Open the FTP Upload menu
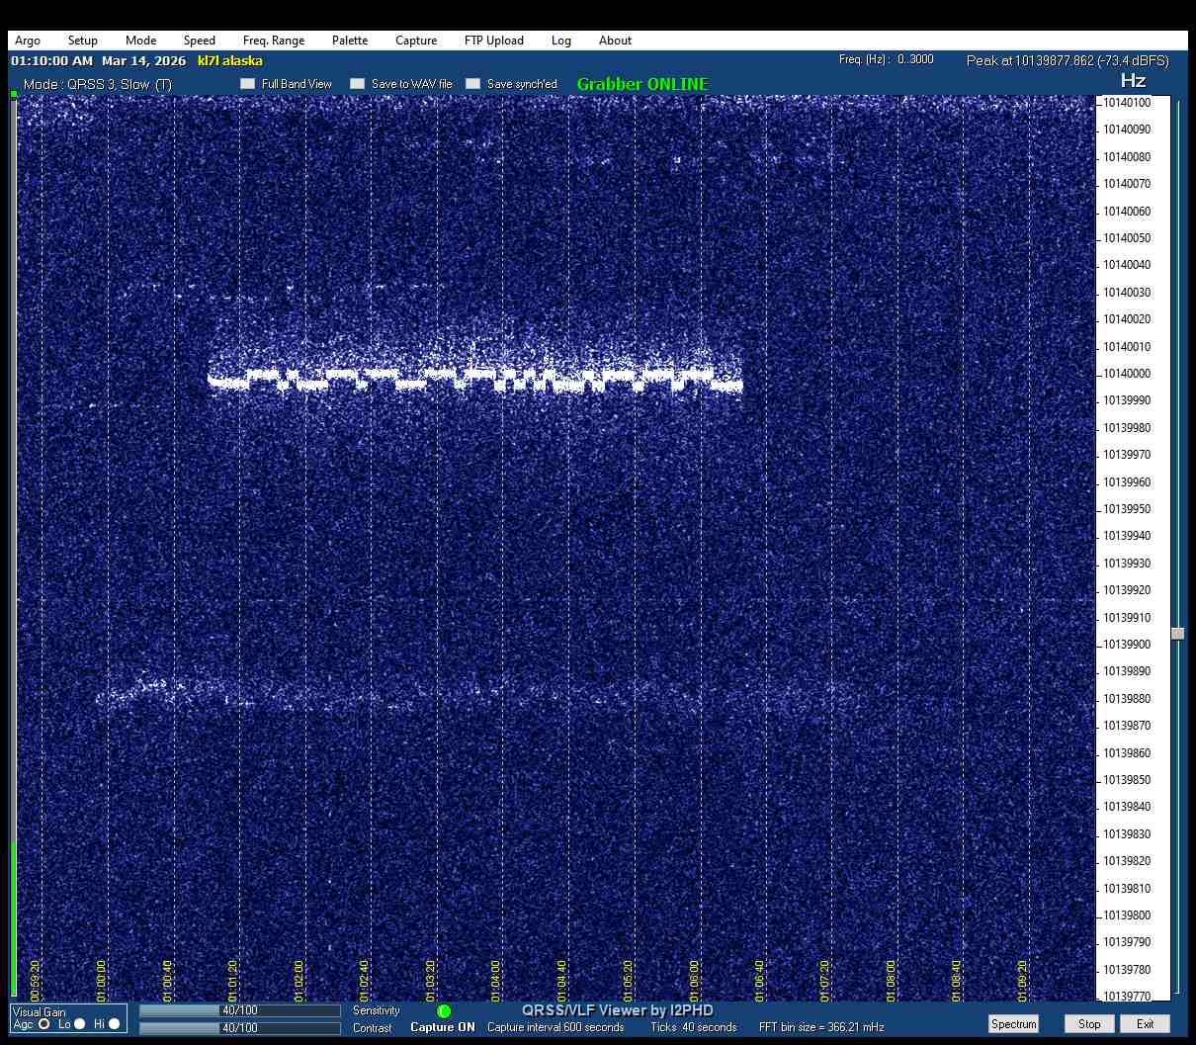This screenshot has width=1196, height=1045. (494, 41)
